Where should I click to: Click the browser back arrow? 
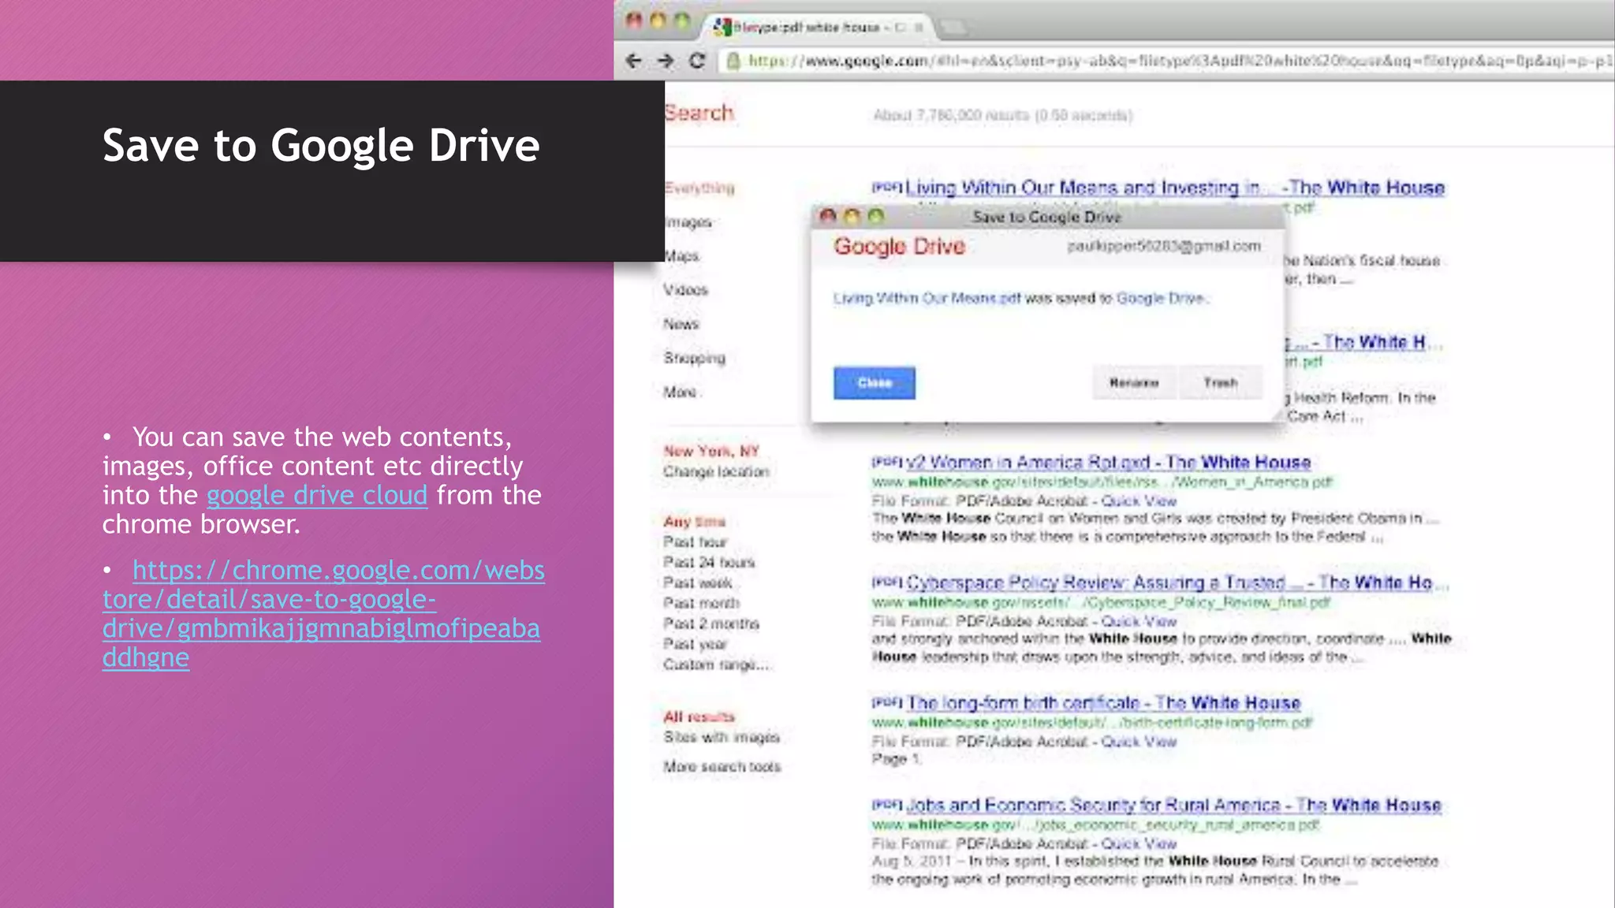coord(633,61)
